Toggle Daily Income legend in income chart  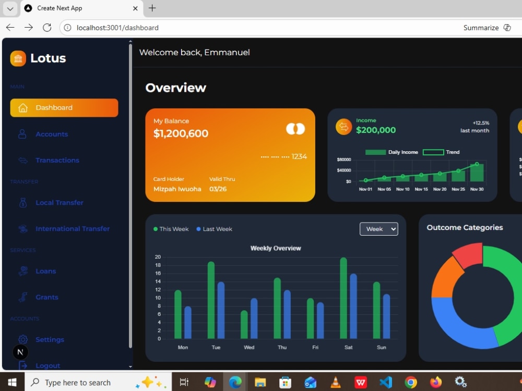pyautogui.click(x=391, y=152)
